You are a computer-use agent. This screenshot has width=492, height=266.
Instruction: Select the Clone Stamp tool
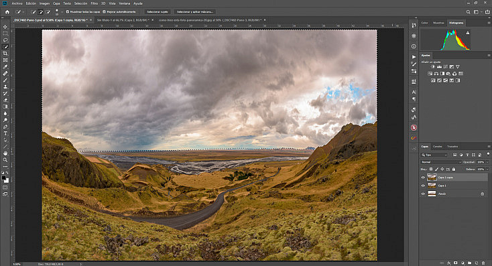pos(5,87)
